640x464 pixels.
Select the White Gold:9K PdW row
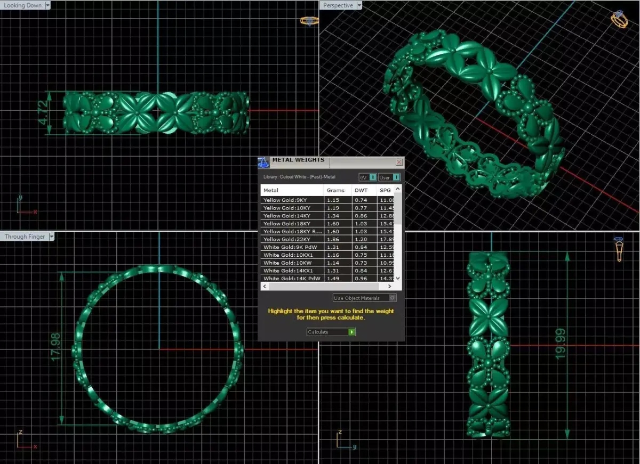coord(327,247)
